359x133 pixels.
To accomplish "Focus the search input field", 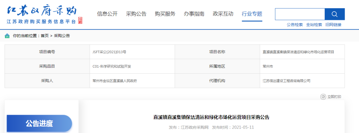I will click(x=300, y=14).
